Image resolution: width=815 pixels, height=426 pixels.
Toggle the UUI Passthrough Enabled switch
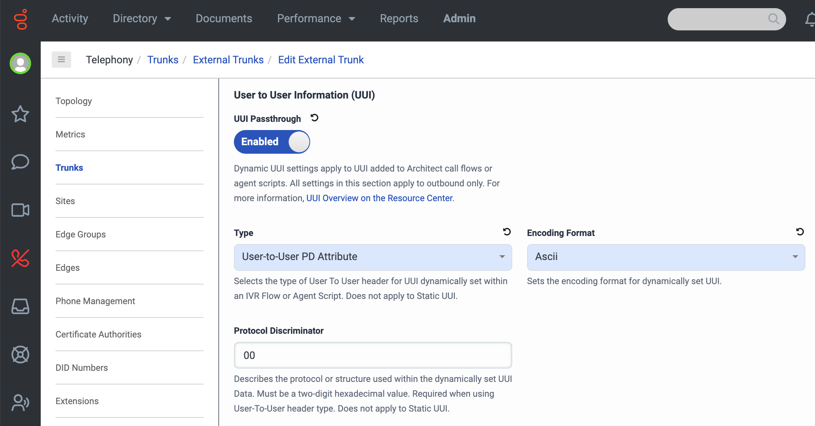(x=272, y=142)
